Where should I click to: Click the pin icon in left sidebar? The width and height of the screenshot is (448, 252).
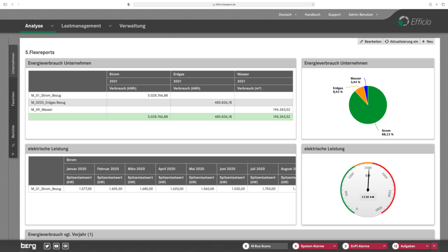point(13,145)
